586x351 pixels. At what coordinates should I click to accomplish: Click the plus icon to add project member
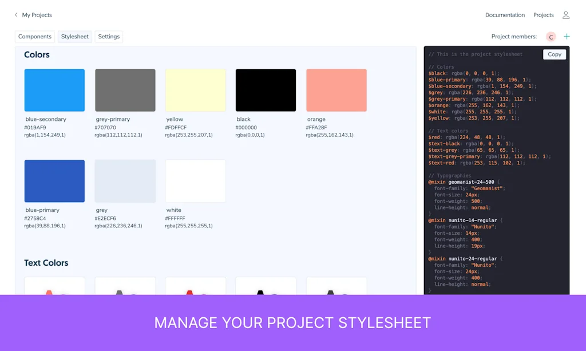point(567,37)
